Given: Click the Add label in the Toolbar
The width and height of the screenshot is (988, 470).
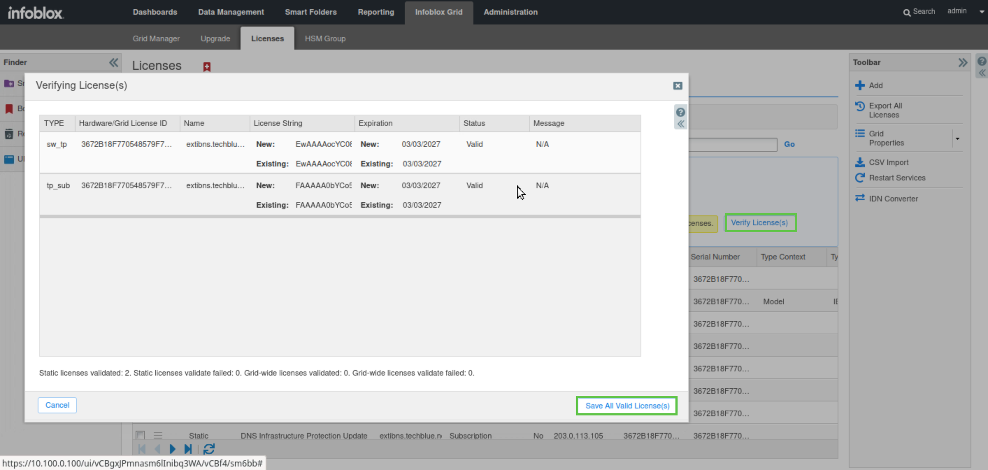Looking at the screenshot, I should 876,85.
